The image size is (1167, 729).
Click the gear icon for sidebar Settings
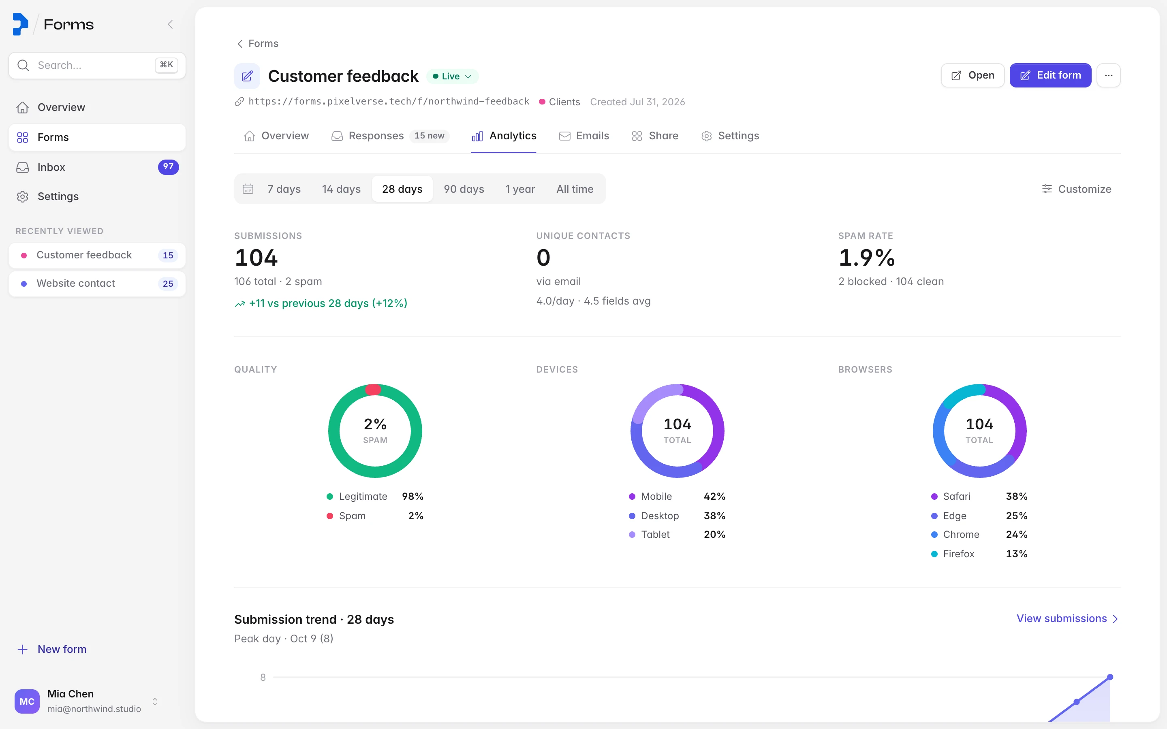[23, 197]
